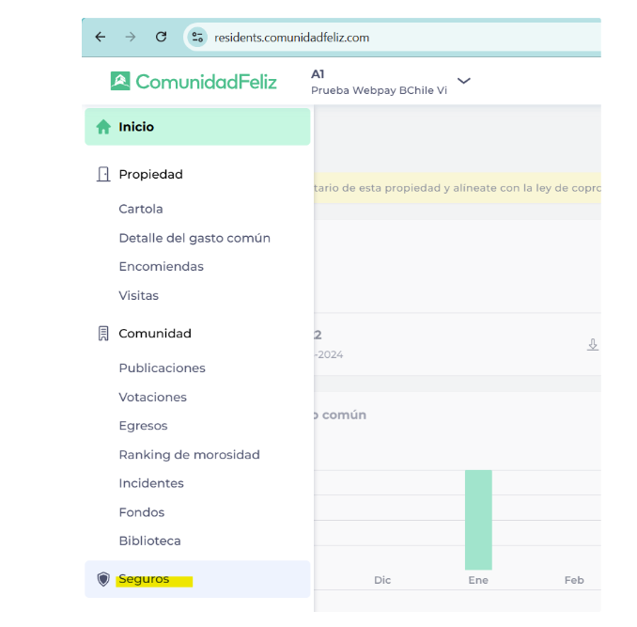637x627 pixels.
Task: Click the browser forward arrow
Action: point(131,37)
